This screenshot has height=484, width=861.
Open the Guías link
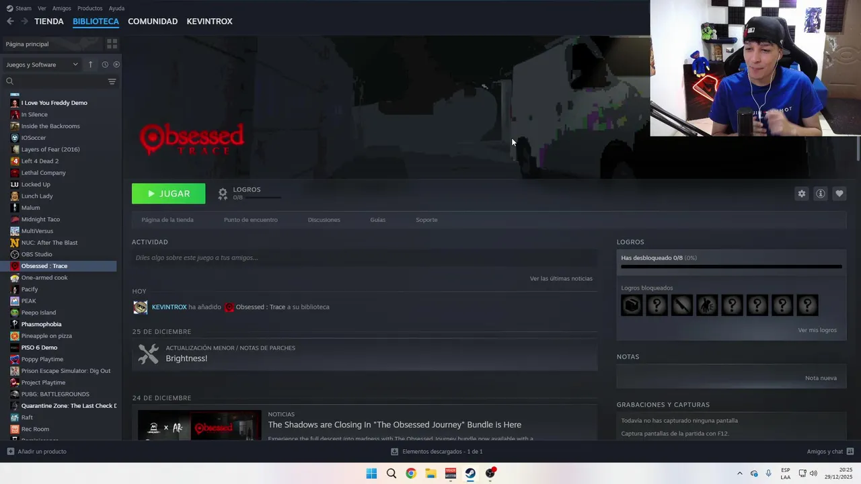tap(377, 220)
